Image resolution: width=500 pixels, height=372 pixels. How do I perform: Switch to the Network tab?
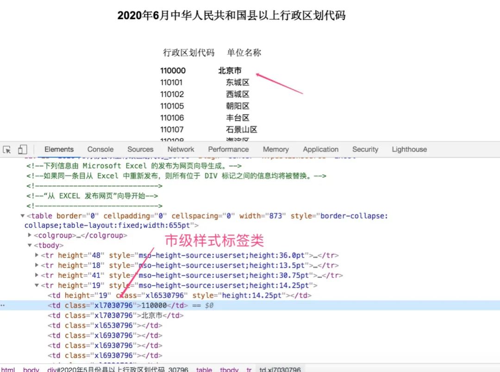[x=181, y=149]
